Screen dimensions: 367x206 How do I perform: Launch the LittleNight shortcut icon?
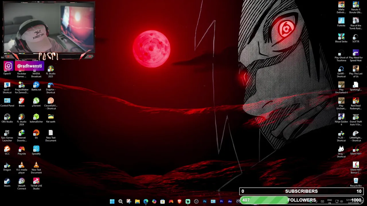(356, 136)
